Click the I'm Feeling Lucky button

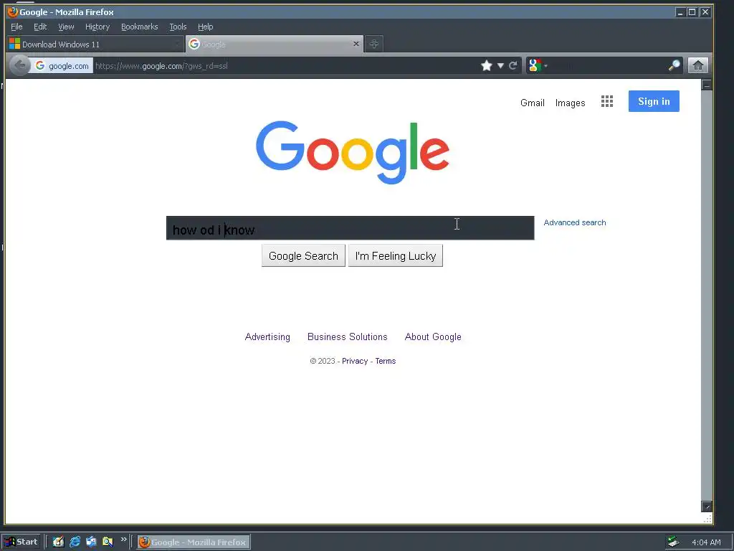396,256
